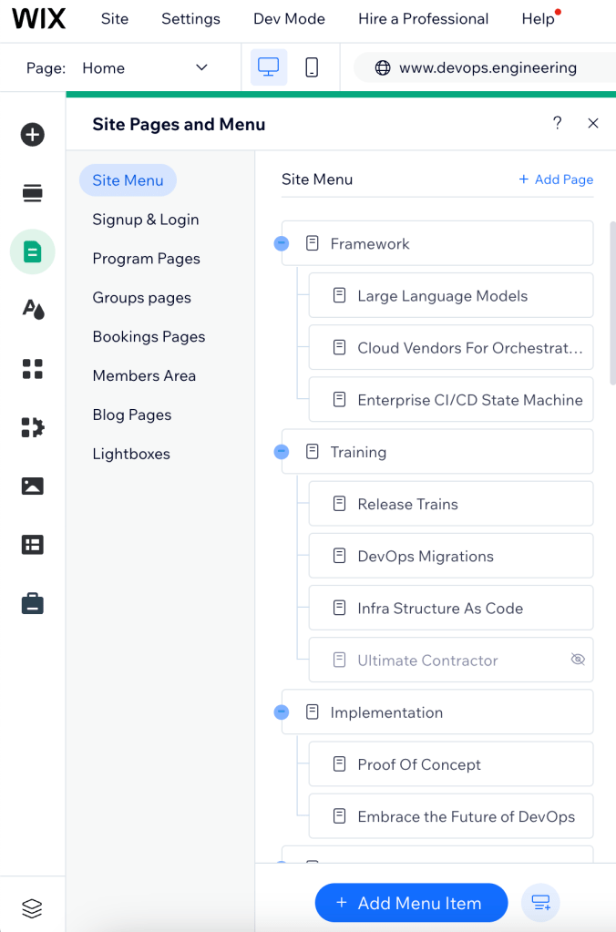Select Program Pages section

click(x=147, y=259)
